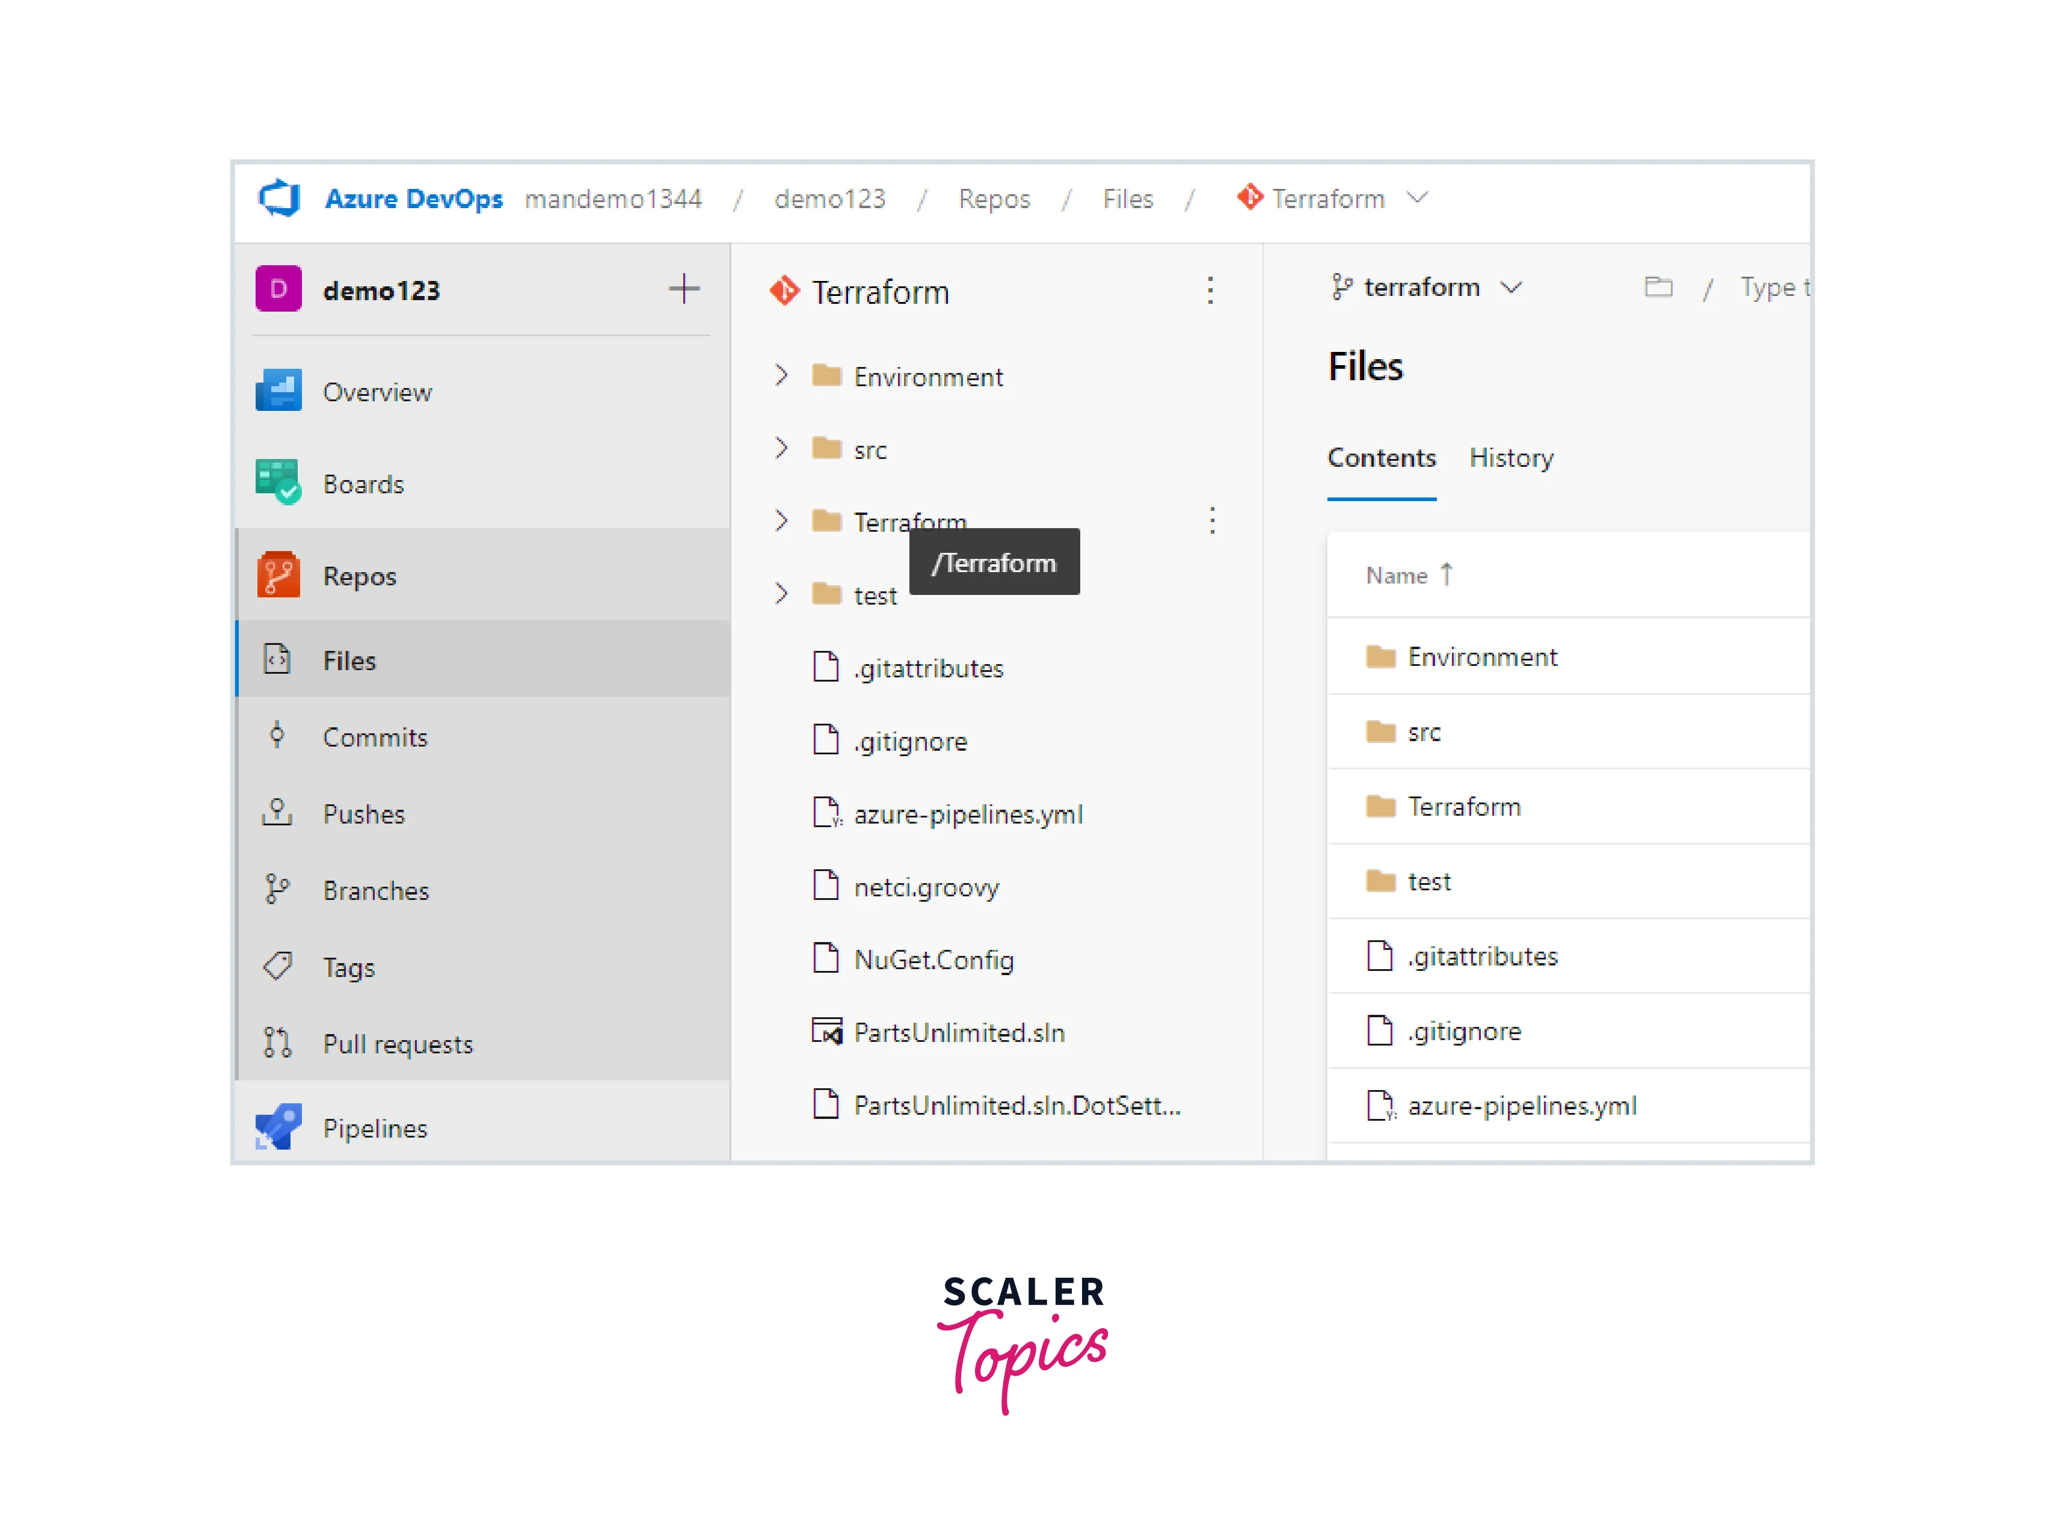Image resolution: width=2045 pixels, height=1531 pixels.
Task: Expand the Environment folder in the tree
Action: pos(781,375)
